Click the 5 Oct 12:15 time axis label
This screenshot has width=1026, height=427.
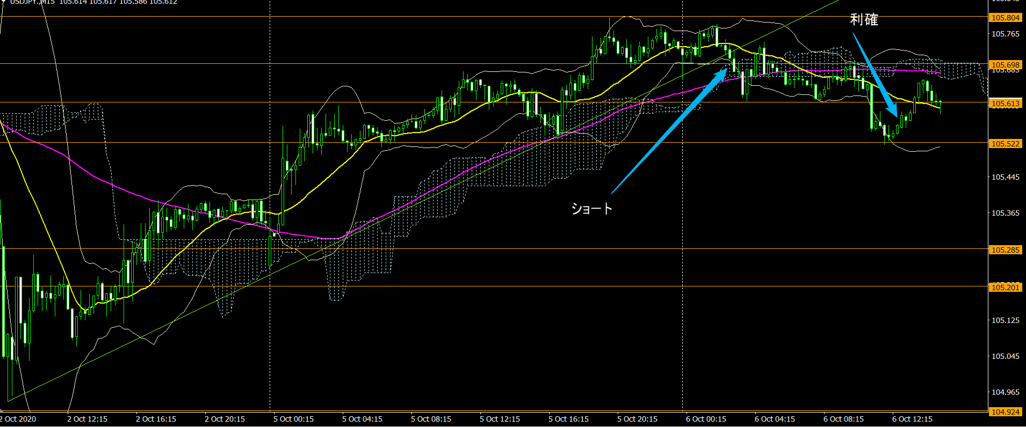pyautogui.click(x=500, y=419)
